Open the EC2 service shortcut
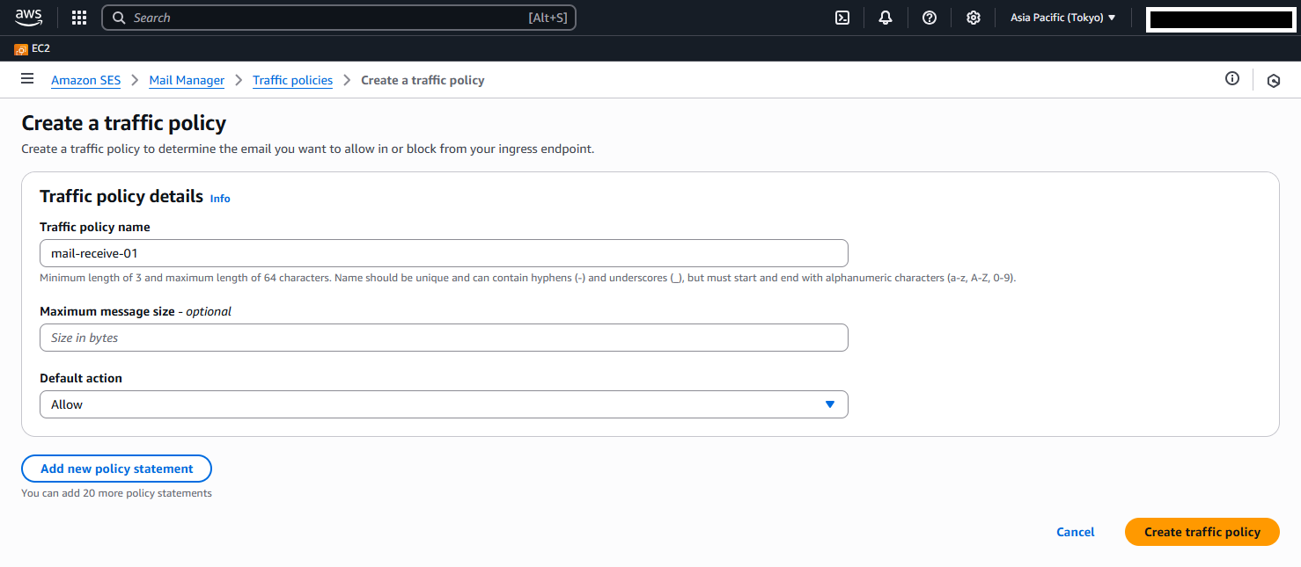This screenshot has height=567, width=1301. pos(33,49)
